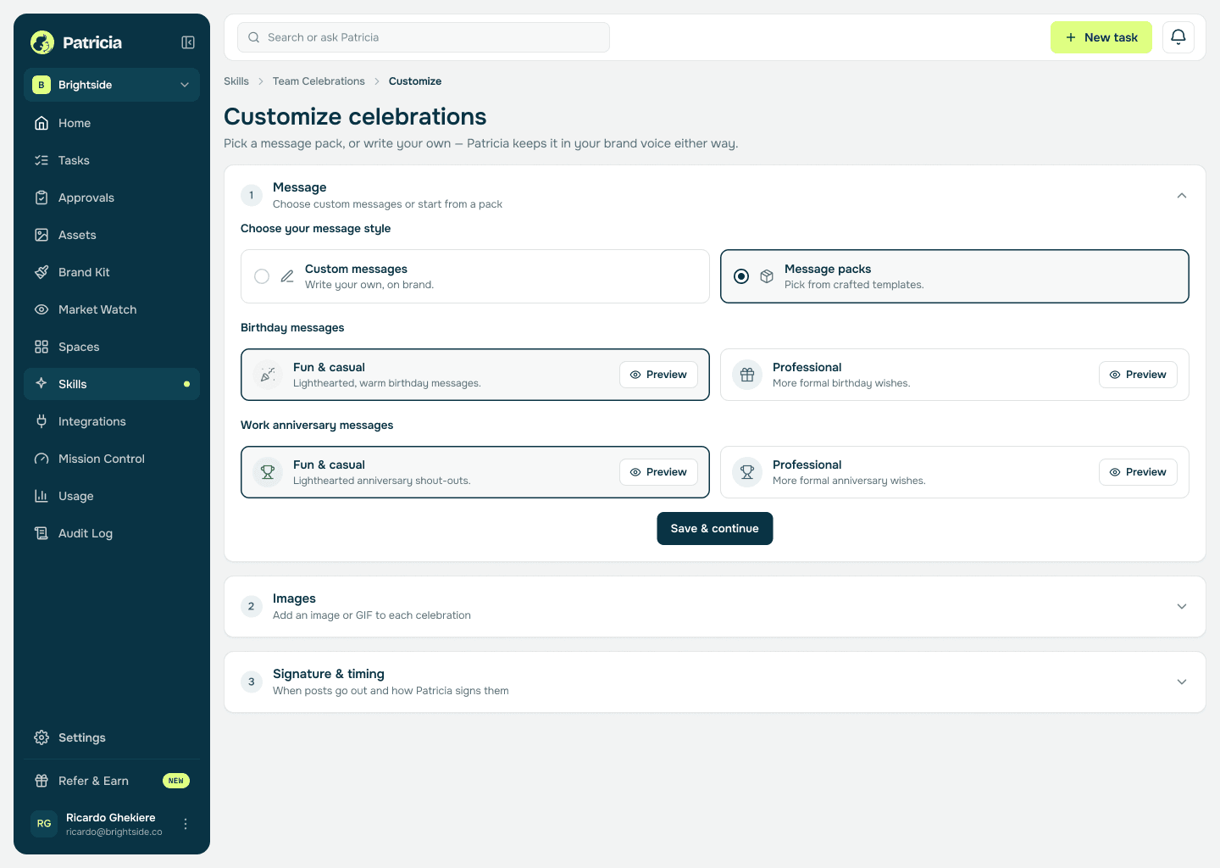Open Mission Control page
The width and height of the screenshot is (1220, 868).
click(112, 459)
